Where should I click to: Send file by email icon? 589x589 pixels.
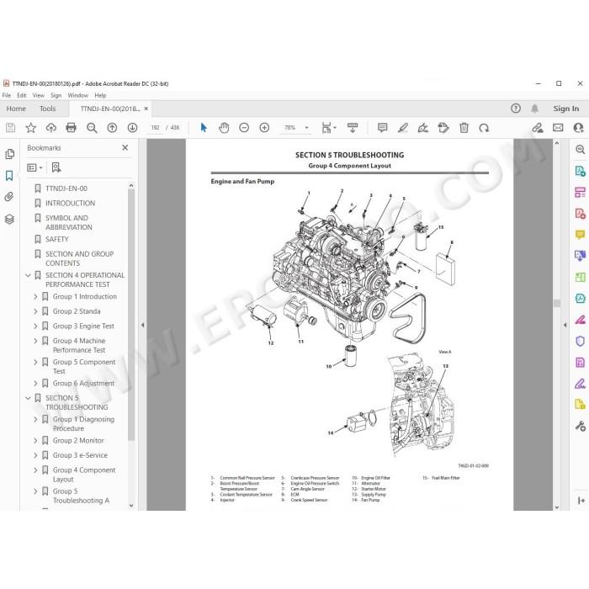(x=558, y=128)
